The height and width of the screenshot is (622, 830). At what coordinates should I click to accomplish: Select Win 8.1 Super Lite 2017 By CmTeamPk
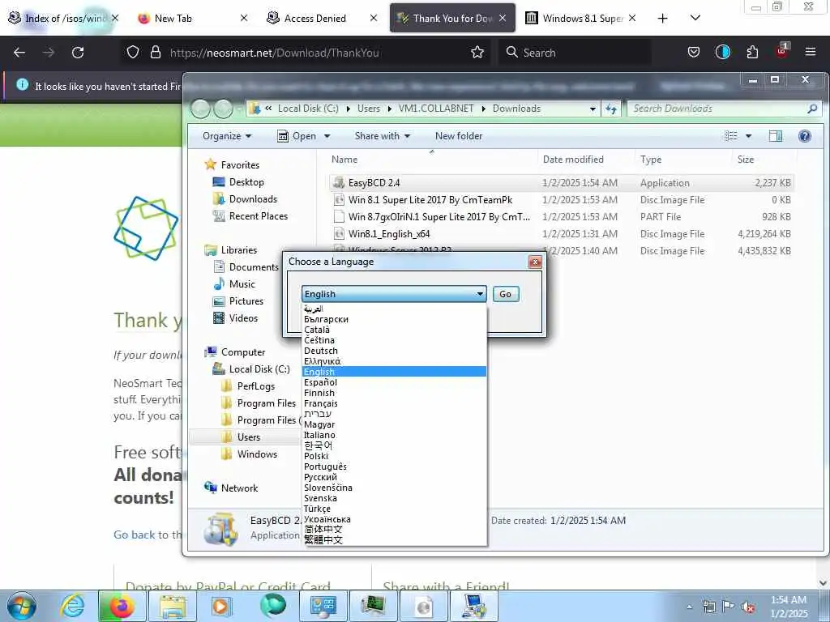point(561,200)
